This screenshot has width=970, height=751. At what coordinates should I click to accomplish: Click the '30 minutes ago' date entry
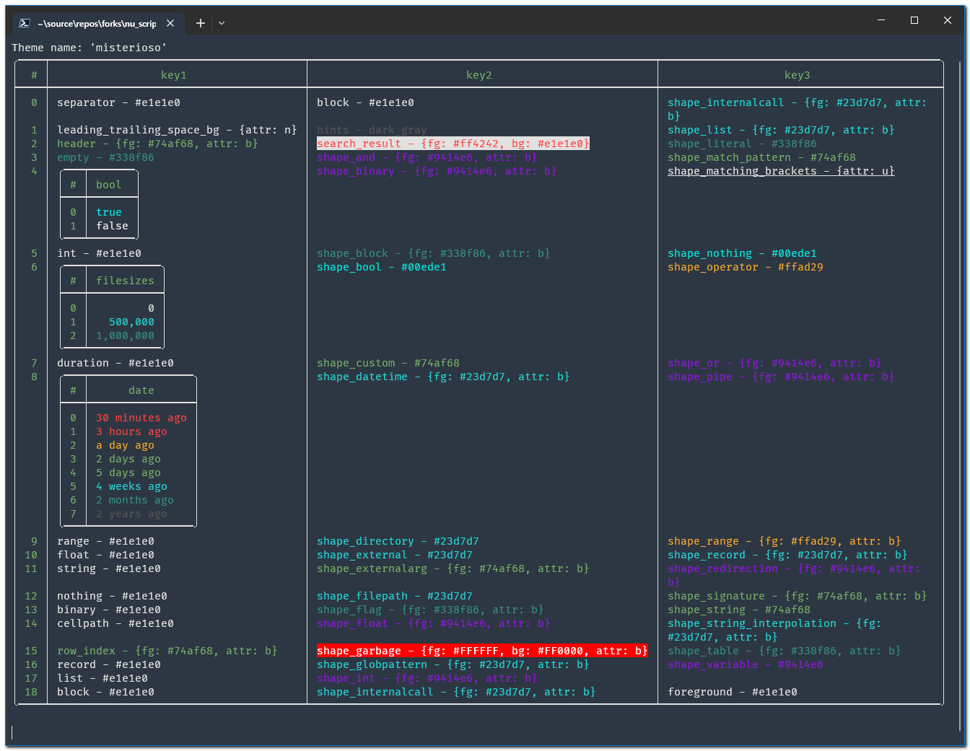[141, 418]
